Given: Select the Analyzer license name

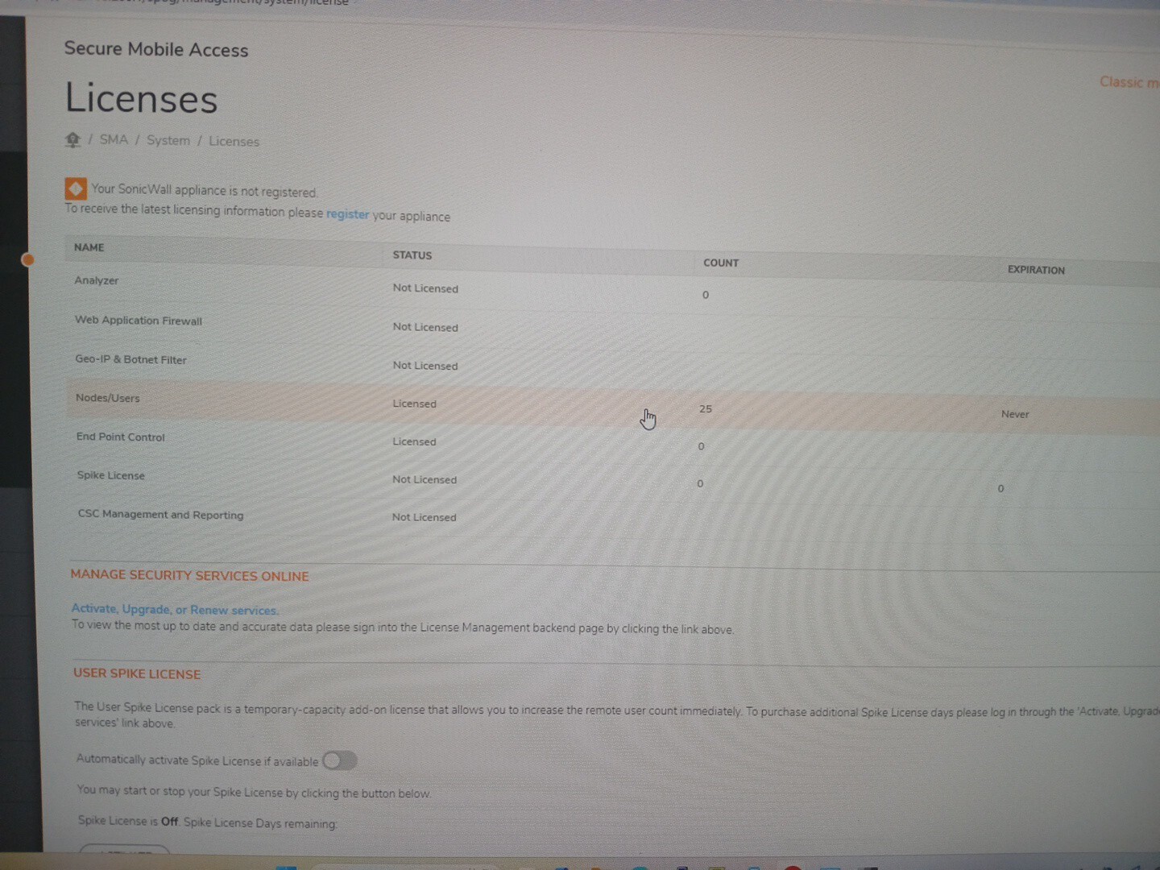Looking at the screenshot, I should [x=97, y=280].
